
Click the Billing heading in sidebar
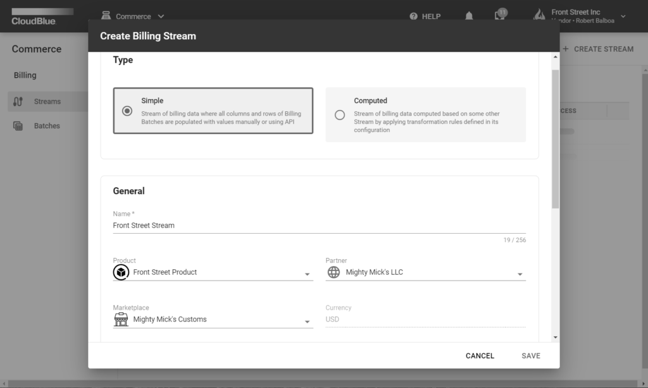coord(25,75)
